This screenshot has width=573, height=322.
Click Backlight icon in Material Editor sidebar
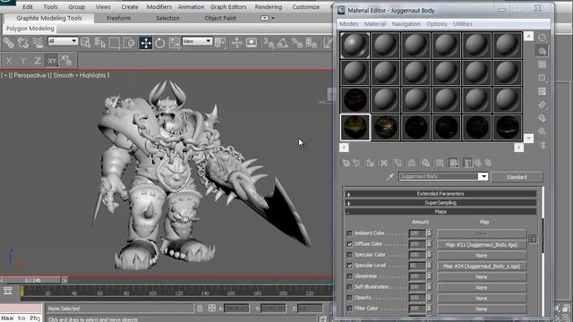542,51
